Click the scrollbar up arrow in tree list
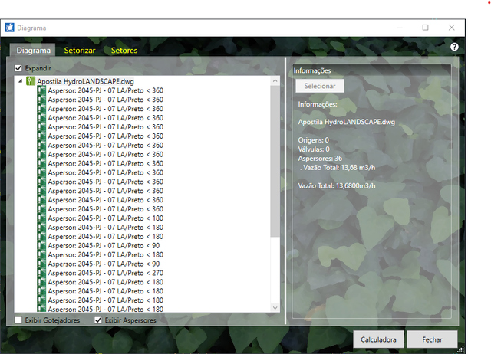This screenshot has height=354, width=491. (275, 80)
